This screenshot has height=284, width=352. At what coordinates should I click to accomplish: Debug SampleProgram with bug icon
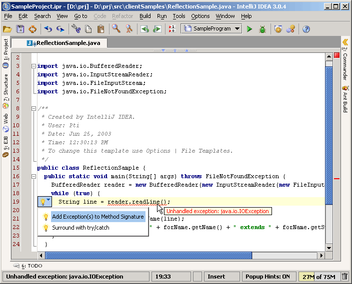(262, 29)
